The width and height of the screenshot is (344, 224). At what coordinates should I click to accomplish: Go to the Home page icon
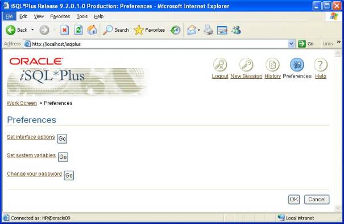click(92, 30)
